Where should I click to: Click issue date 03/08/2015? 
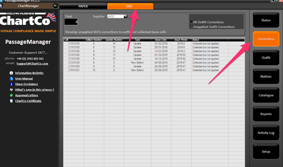pos(161,70)
